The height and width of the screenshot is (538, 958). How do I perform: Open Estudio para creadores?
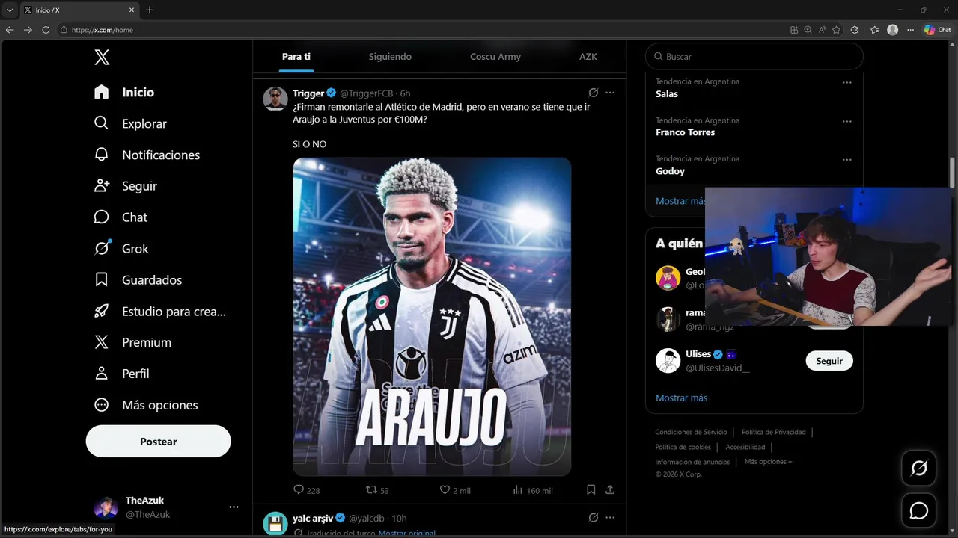pyautogui.click(x=159, y=312)
